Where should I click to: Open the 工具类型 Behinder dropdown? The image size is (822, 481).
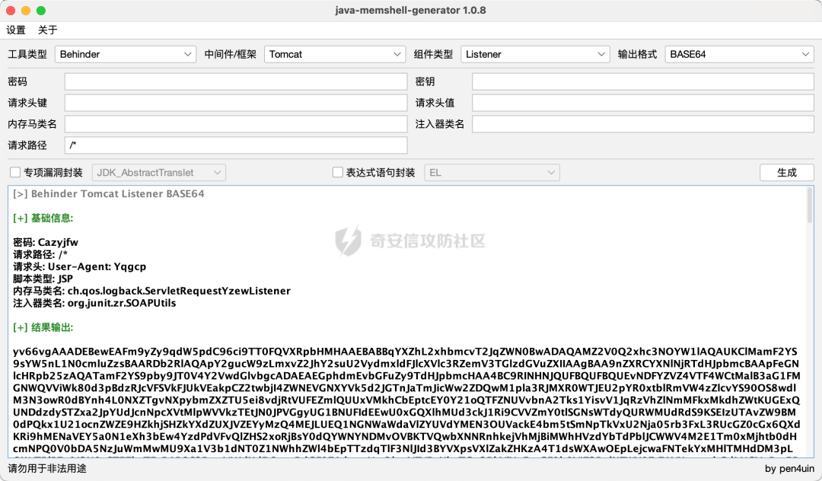[x=126, y=55]
